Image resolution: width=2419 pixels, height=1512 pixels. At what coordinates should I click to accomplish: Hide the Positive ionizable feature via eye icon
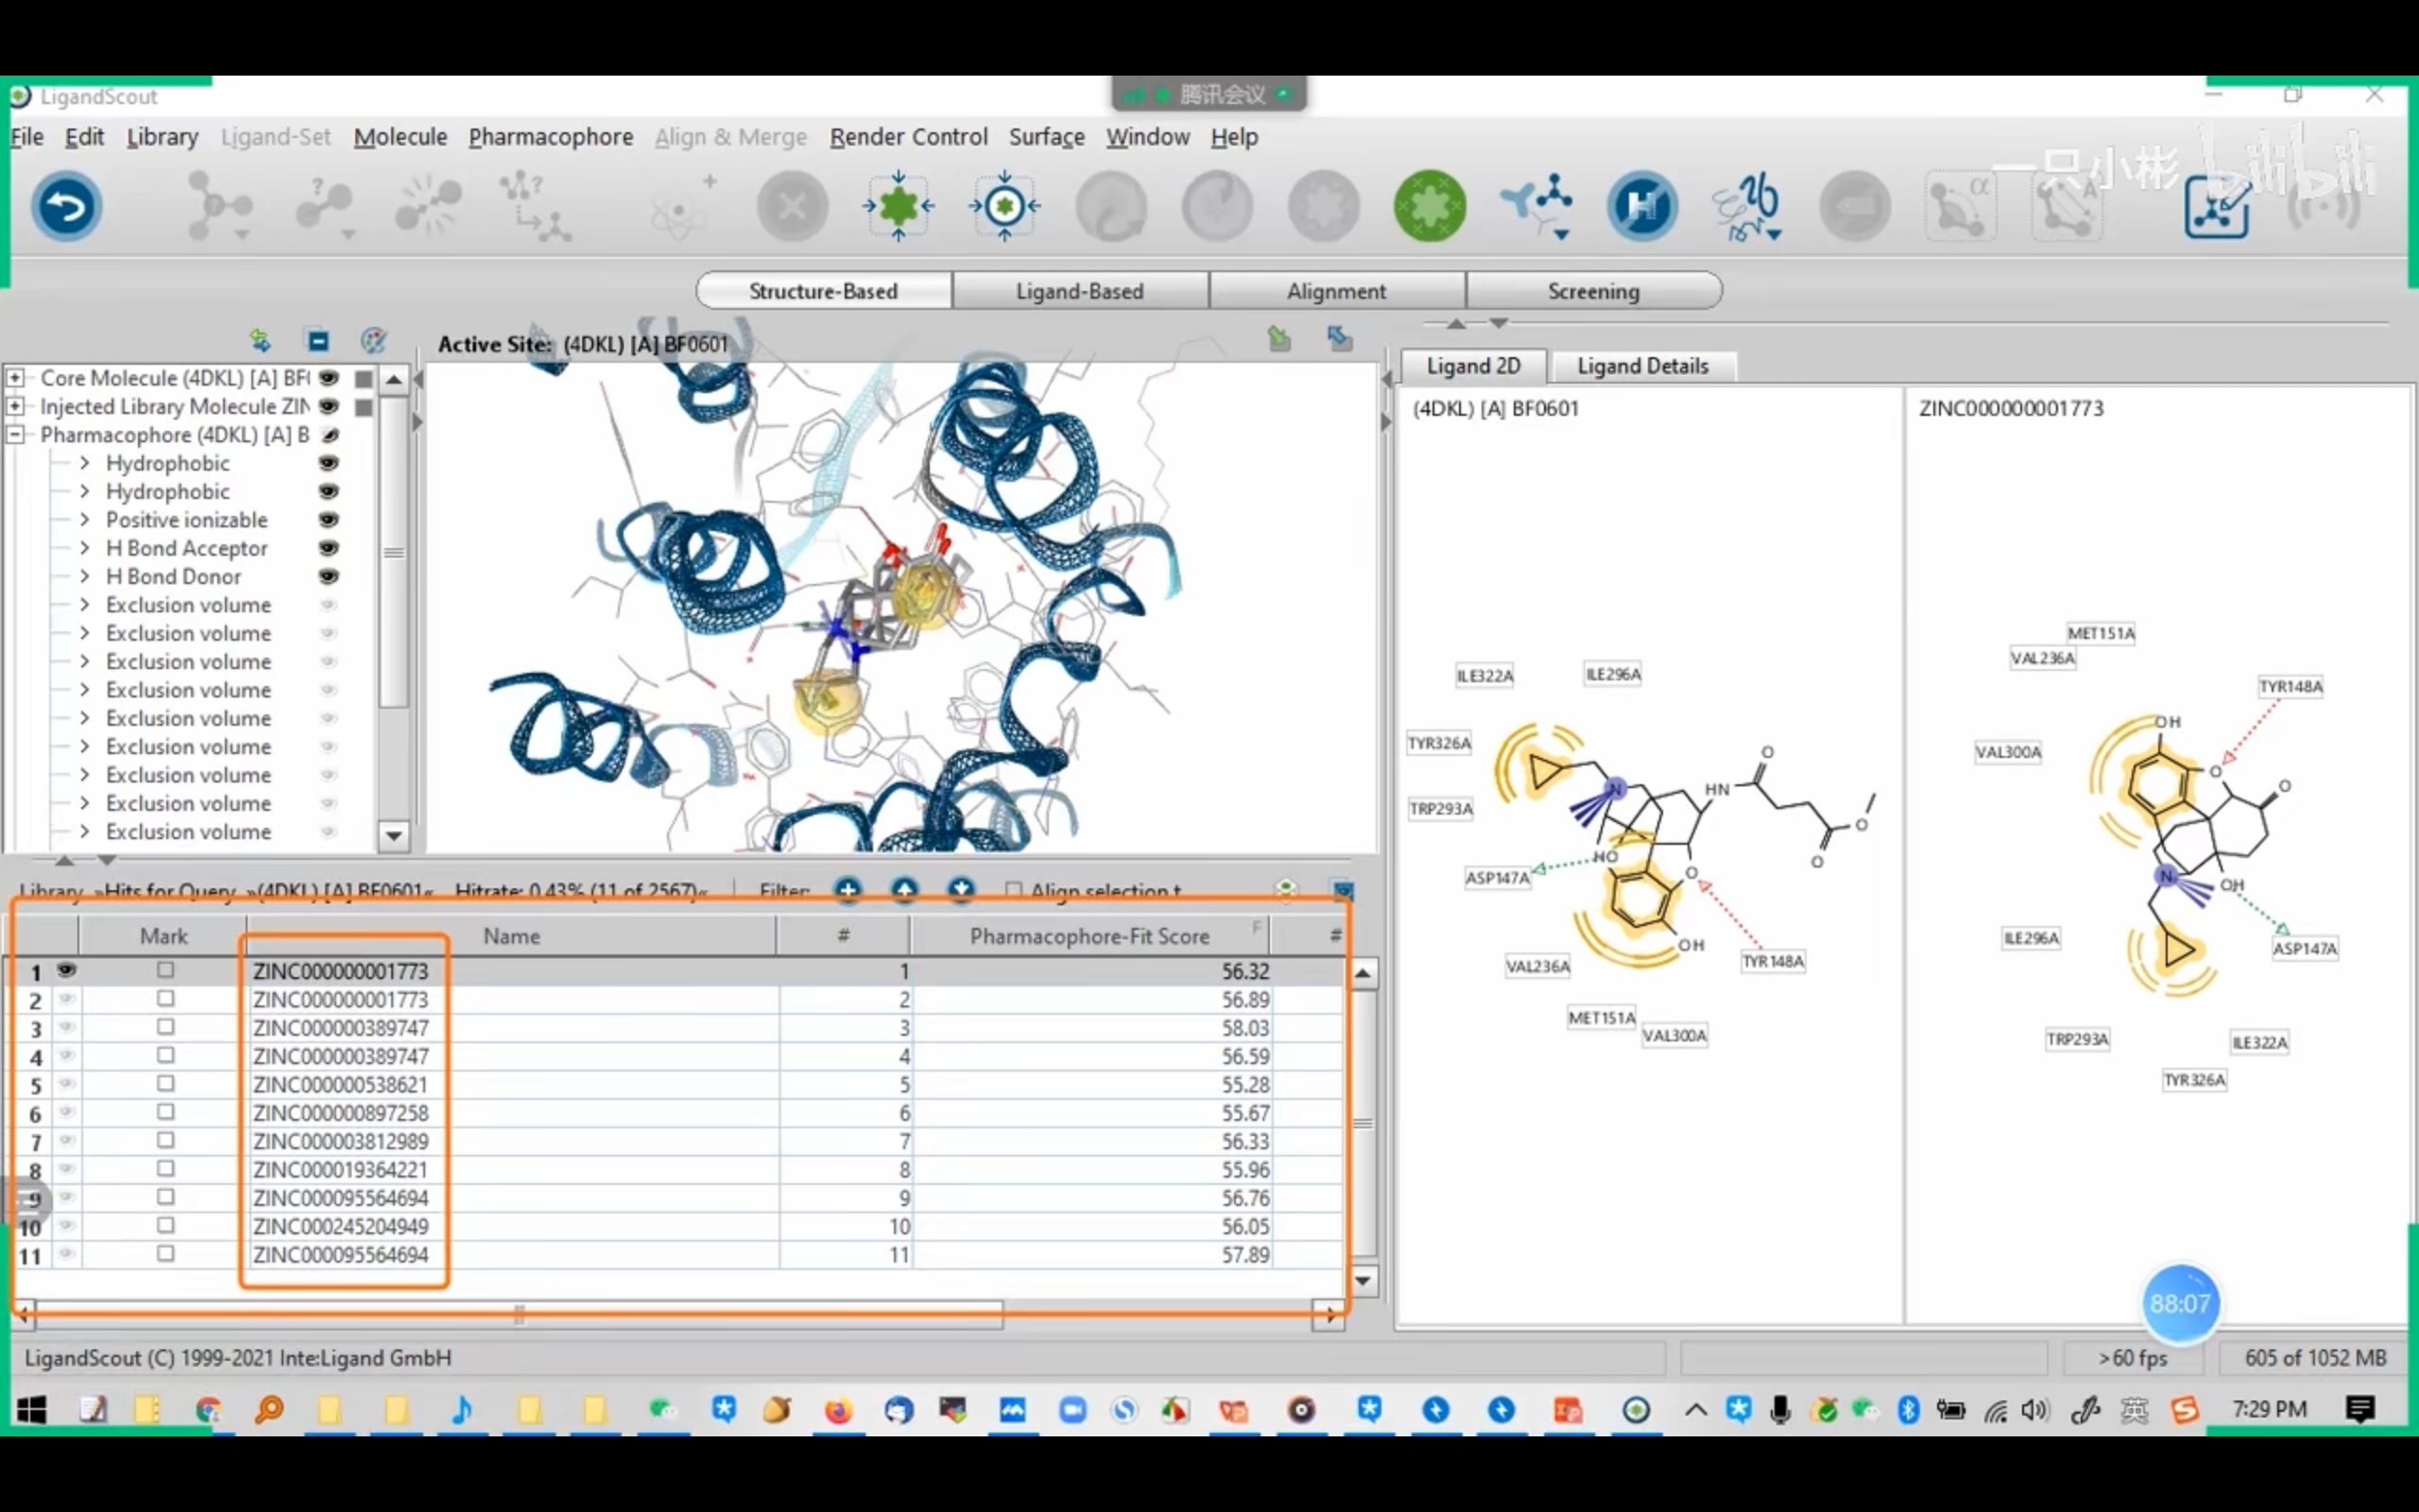pyautogui.click(x=328, y=520)
